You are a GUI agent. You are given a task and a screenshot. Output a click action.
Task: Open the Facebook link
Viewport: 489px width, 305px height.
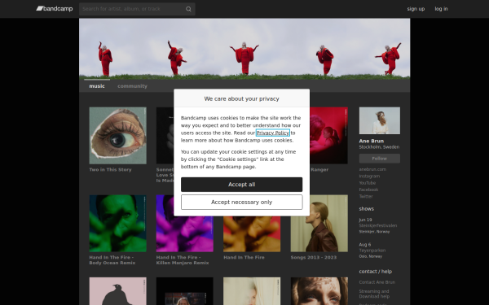(368, 190)
